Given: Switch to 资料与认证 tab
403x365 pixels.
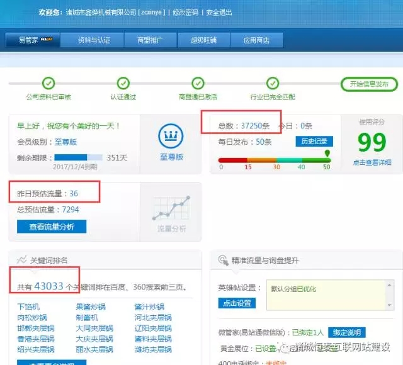Looking at the screenshot, I should point(94,40).
